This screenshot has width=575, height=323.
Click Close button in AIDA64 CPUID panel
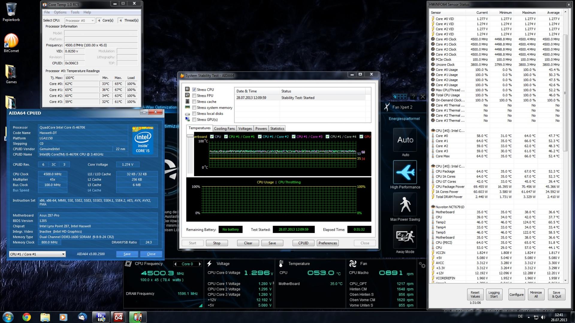(x=151, y=254)
